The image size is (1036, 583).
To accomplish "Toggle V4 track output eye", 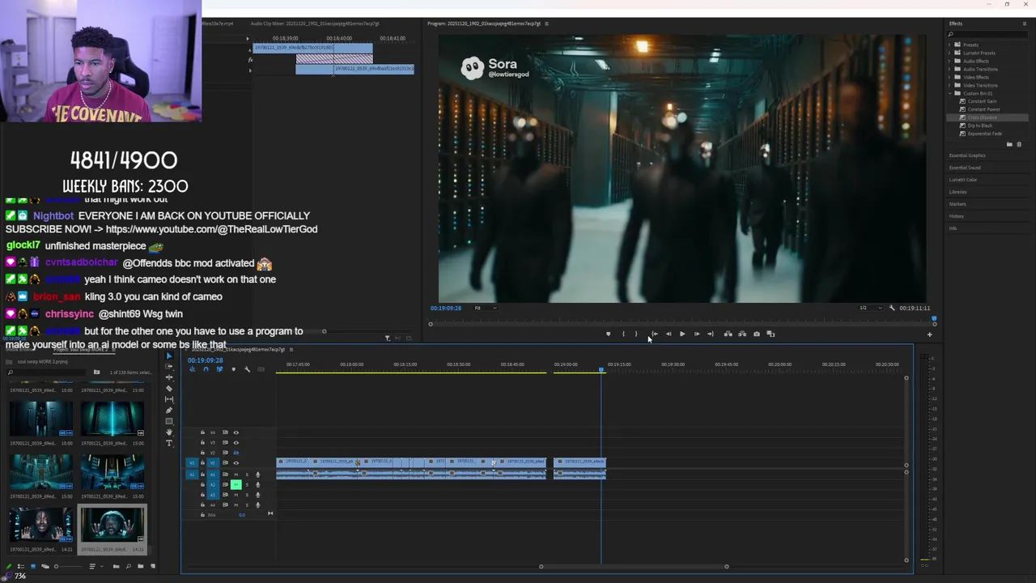I will coord(236,432).
